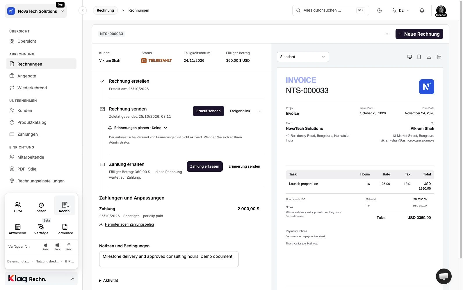
Task: Expand the Aktivität section
Action: pyautogui.click(x=109, y=280)
